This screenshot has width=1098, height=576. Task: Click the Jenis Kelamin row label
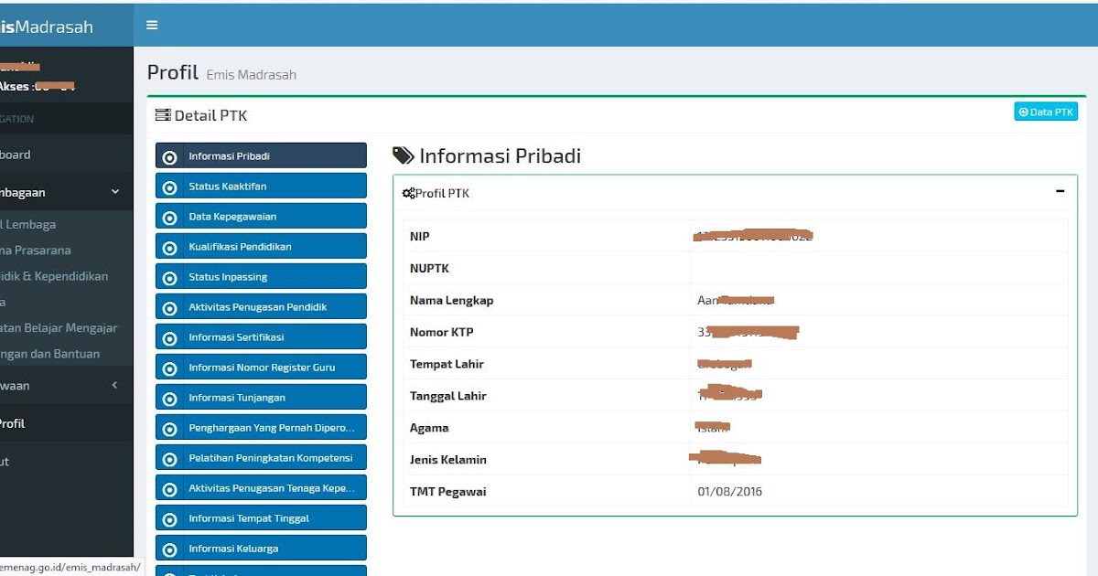[448, 460]
